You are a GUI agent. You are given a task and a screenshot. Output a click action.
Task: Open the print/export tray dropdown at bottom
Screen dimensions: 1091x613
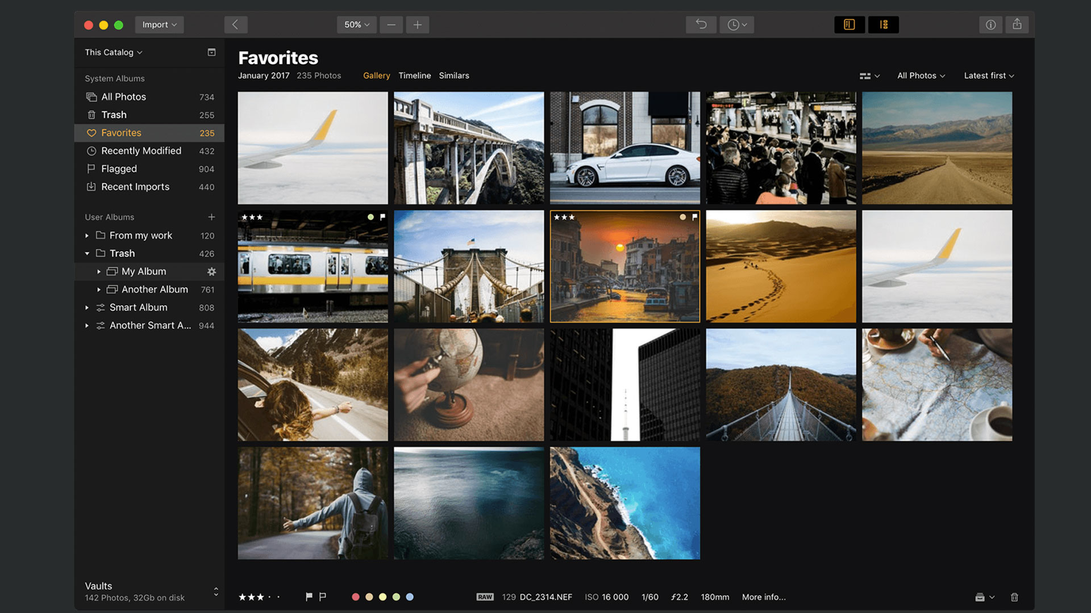[984, 597]
